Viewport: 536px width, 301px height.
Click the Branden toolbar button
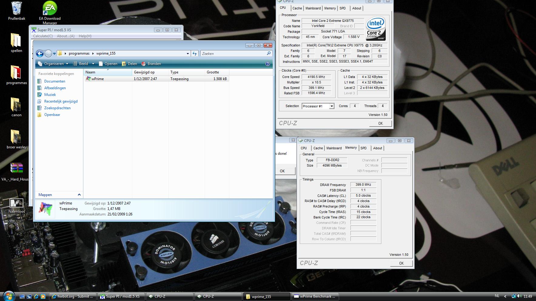point(151,64)
